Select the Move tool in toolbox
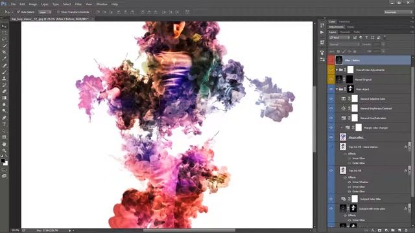 pyautogui.click(x=4, y=26)
